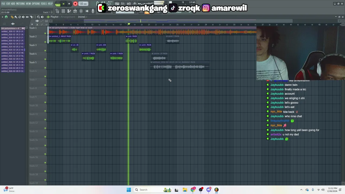Viewport: 345px width, 194px height.
Task: Click the red Record button
Action: point(75,4)
